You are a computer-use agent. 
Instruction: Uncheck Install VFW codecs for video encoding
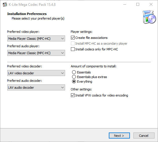point(73,95)
